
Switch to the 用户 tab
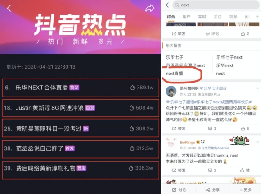(x=186, y=17)
